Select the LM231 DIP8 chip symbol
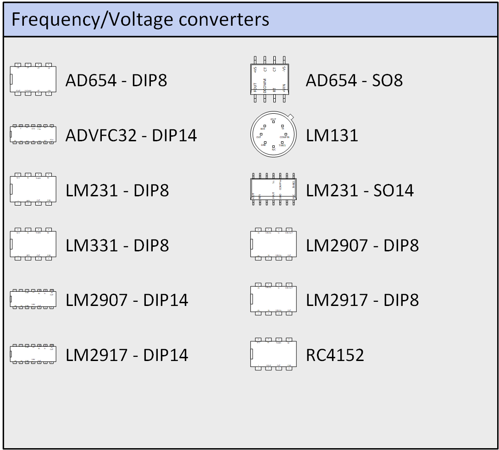Screen dimensions: 499x450 tap(33, 189)
